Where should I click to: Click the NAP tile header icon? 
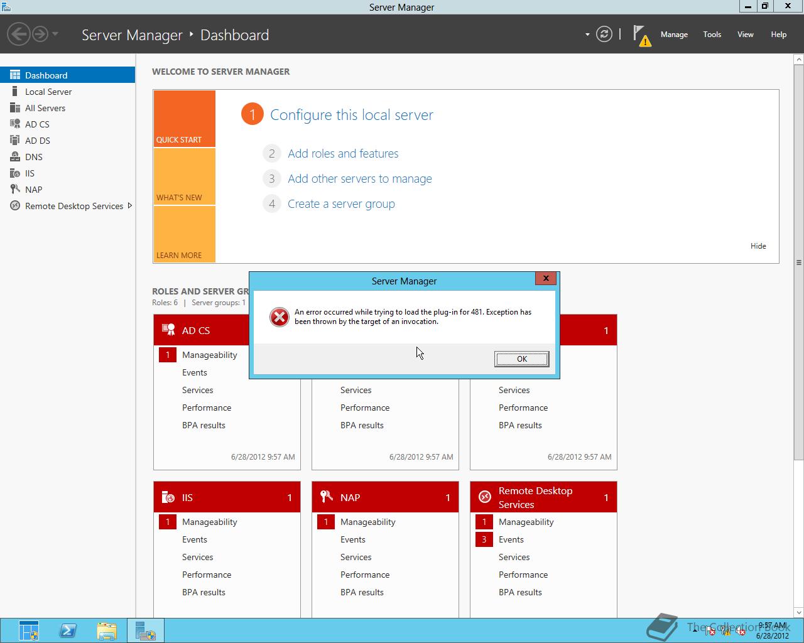[327, 497]
